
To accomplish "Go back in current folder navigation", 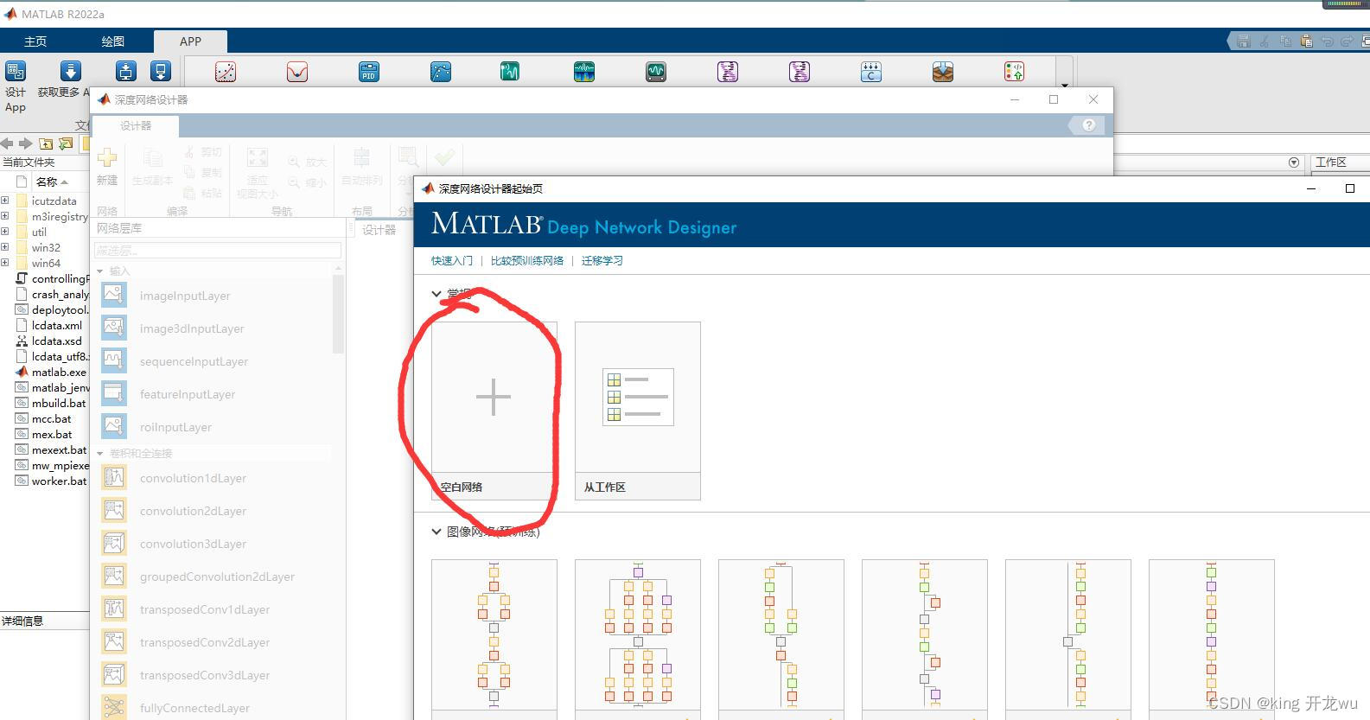I will click(7, 143).
